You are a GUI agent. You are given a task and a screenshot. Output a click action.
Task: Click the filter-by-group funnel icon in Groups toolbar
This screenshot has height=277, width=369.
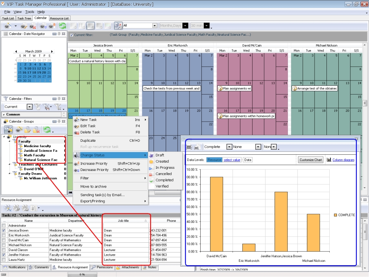click(8, 130)
